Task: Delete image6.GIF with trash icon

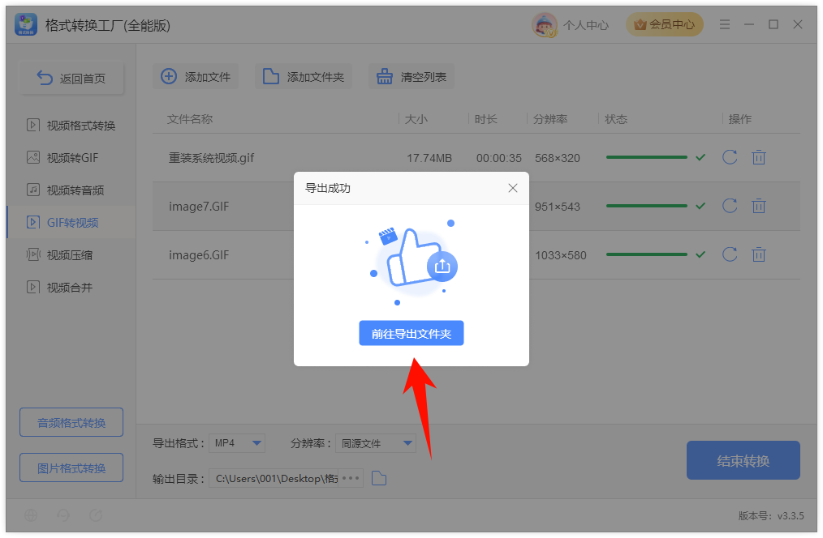Action: click(758, 254)
